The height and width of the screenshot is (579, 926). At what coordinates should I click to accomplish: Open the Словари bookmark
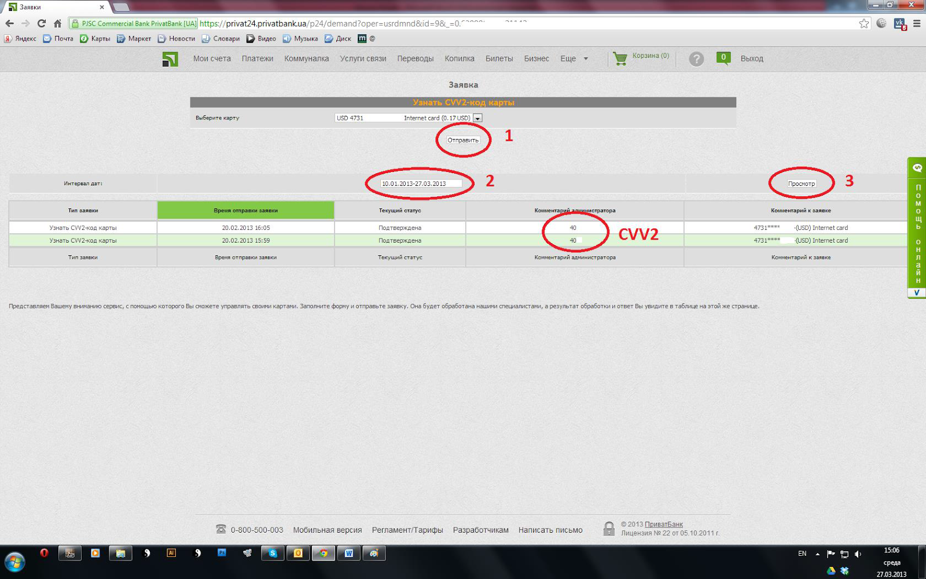[x=221, y=39]
